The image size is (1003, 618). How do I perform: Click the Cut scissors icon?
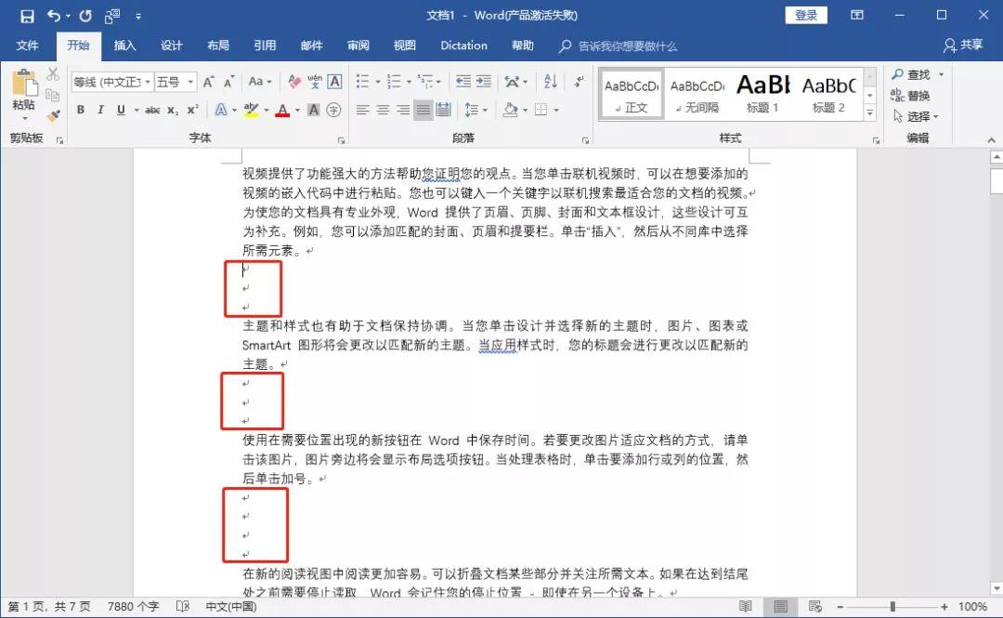click(53, 74)
